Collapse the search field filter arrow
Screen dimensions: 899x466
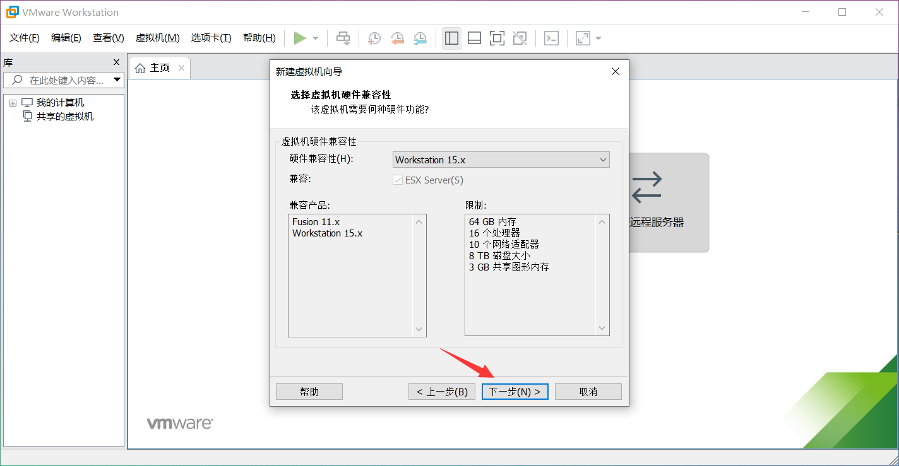[117, 79]
